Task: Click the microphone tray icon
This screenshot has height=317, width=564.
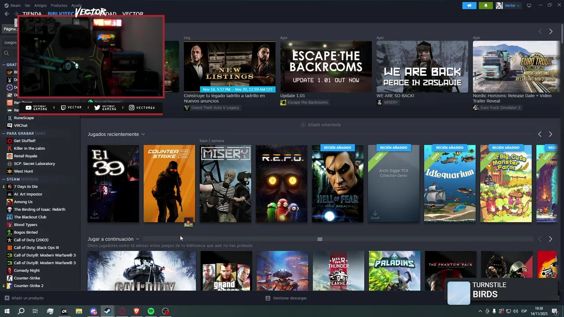Action: 494,311
